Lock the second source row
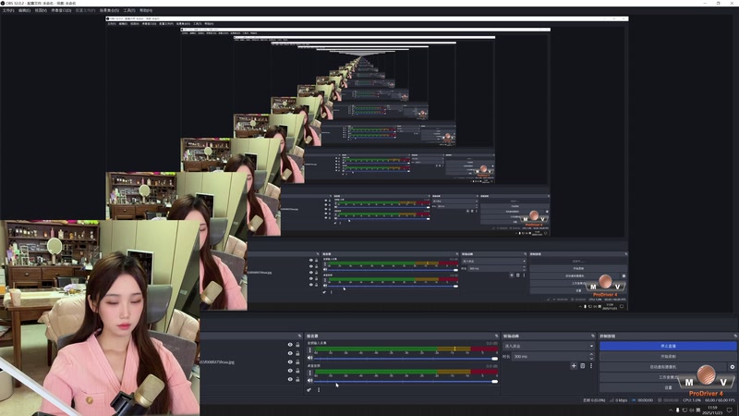 click(x=297, y=353)
